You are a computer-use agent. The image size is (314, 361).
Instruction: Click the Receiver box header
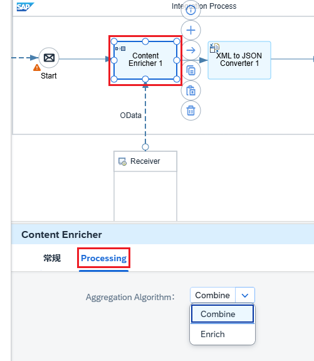click(x=145, y=161)
